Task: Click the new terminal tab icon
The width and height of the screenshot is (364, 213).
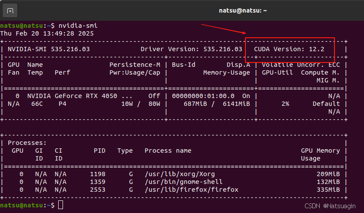Action: tap(10, 10)
